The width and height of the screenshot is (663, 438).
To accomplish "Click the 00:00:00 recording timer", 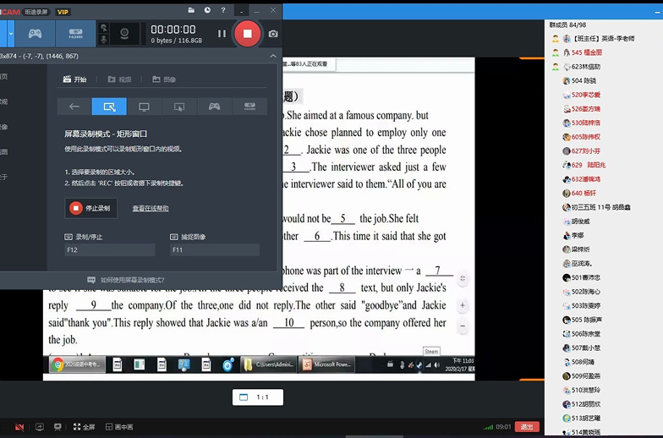I will click(x=173, y=29).
